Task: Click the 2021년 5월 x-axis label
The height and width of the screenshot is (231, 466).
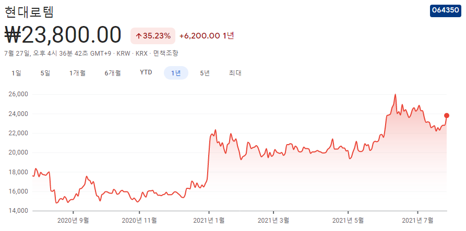Action: coord(348,221)
